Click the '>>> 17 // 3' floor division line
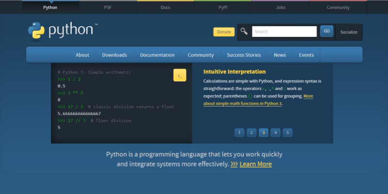Image resolution: width=388 pixels, height=194 pixels. (x=94, y=121)
